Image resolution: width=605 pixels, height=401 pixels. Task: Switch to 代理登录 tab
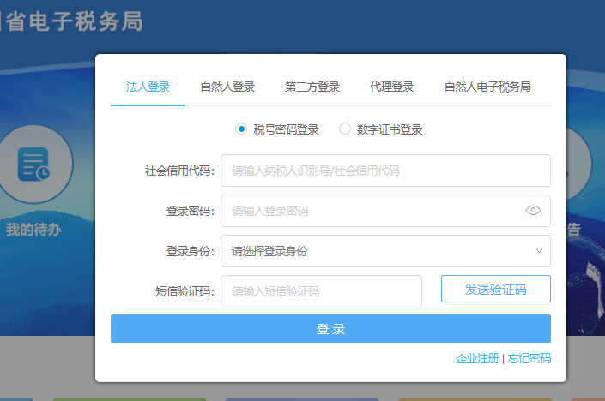[x=391, y=87]
